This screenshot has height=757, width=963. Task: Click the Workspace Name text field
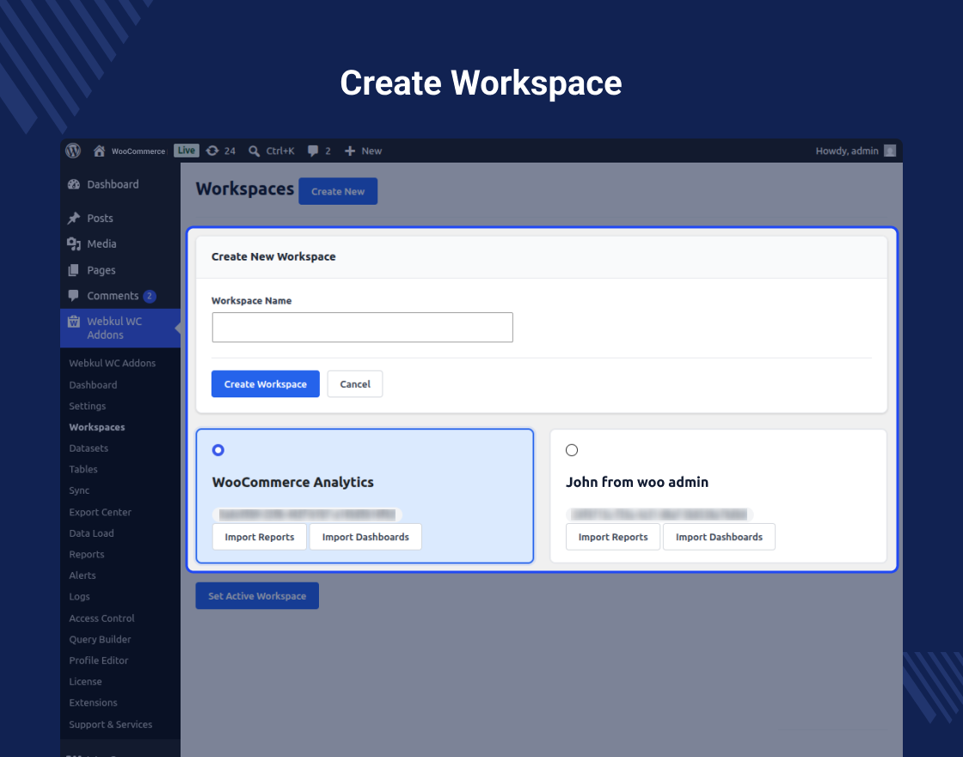(362, 328)
